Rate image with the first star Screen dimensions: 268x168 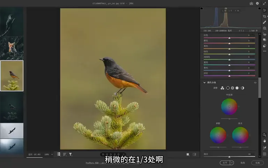tap(103, 154)
